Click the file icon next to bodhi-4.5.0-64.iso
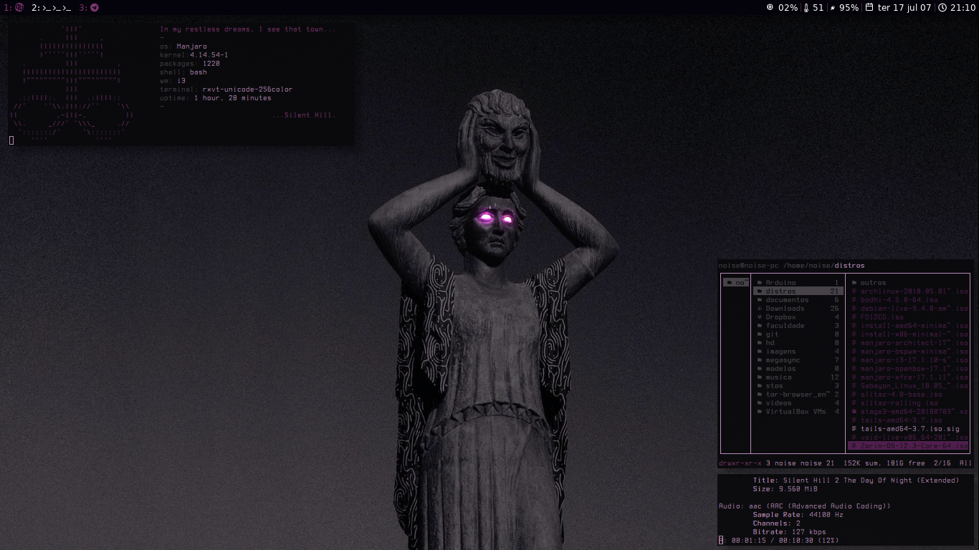979x550 pixels. (x=854, y=300)
